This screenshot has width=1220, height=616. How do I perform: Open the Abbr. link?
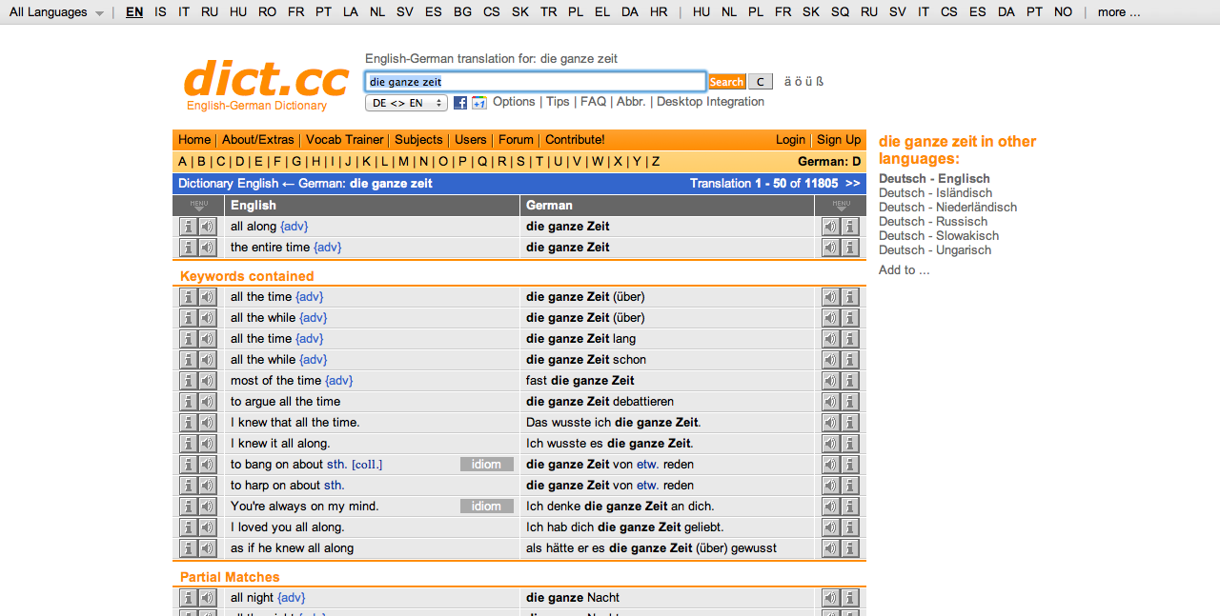pyautogui.click(x=631, y=102)
